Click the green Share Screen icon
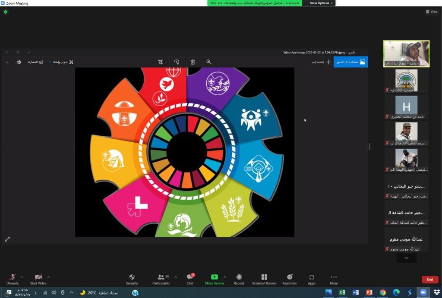 (214, 277)
